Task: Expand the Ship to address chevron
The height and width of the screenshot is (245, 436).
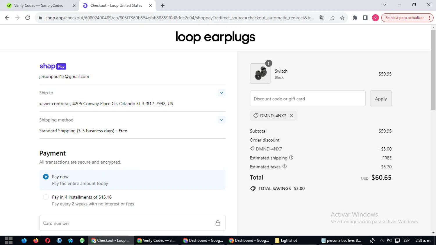Action: (x=221, y=93)
